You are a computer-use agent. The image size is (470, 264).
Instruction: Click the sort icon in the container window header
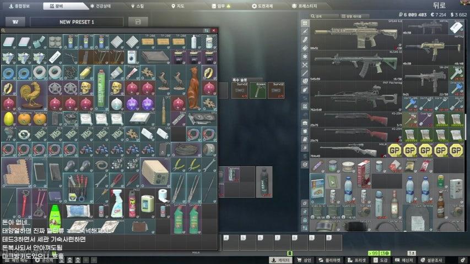(207, 31)
